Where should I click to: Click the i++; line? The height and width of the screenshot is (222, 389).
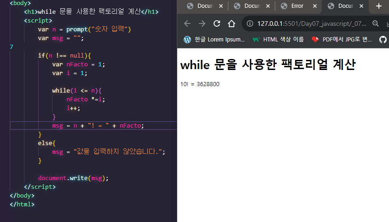[74, 108]
